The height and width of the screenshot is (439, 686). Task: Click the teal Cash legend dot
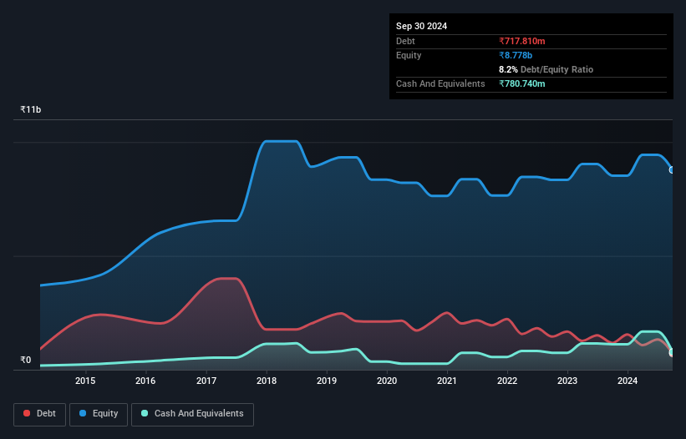(145, 413)
